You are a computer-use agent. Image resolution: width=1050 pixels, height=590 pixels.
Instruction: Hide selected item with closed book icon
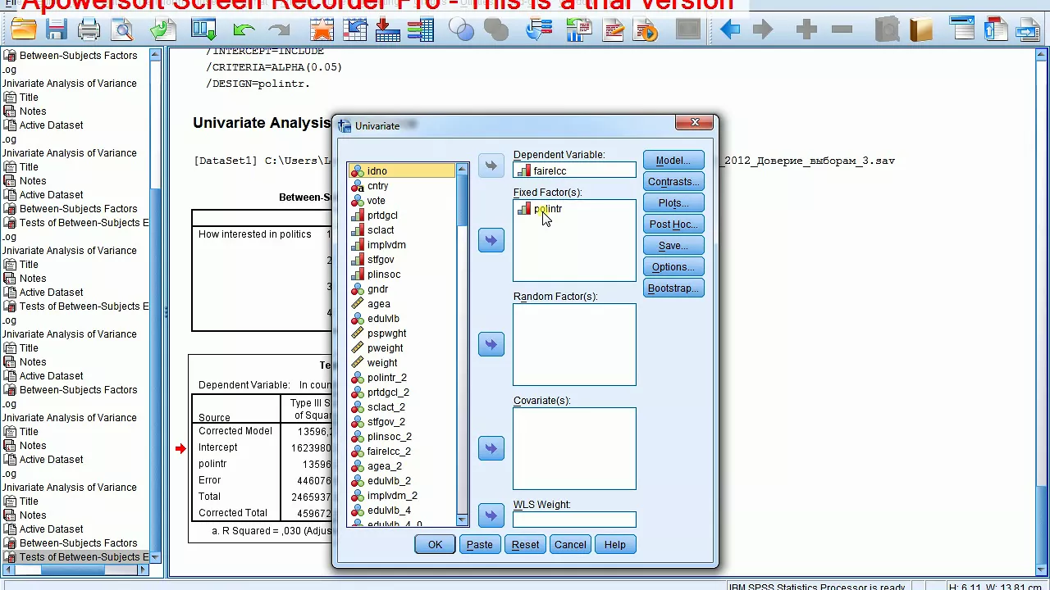point(921,30)
